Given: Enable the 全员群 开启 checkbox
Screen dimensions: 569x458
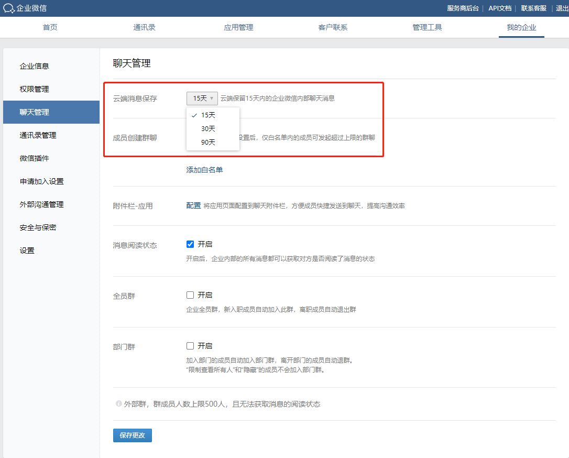Looking at the screenshot, I should [x=190, y=295].
